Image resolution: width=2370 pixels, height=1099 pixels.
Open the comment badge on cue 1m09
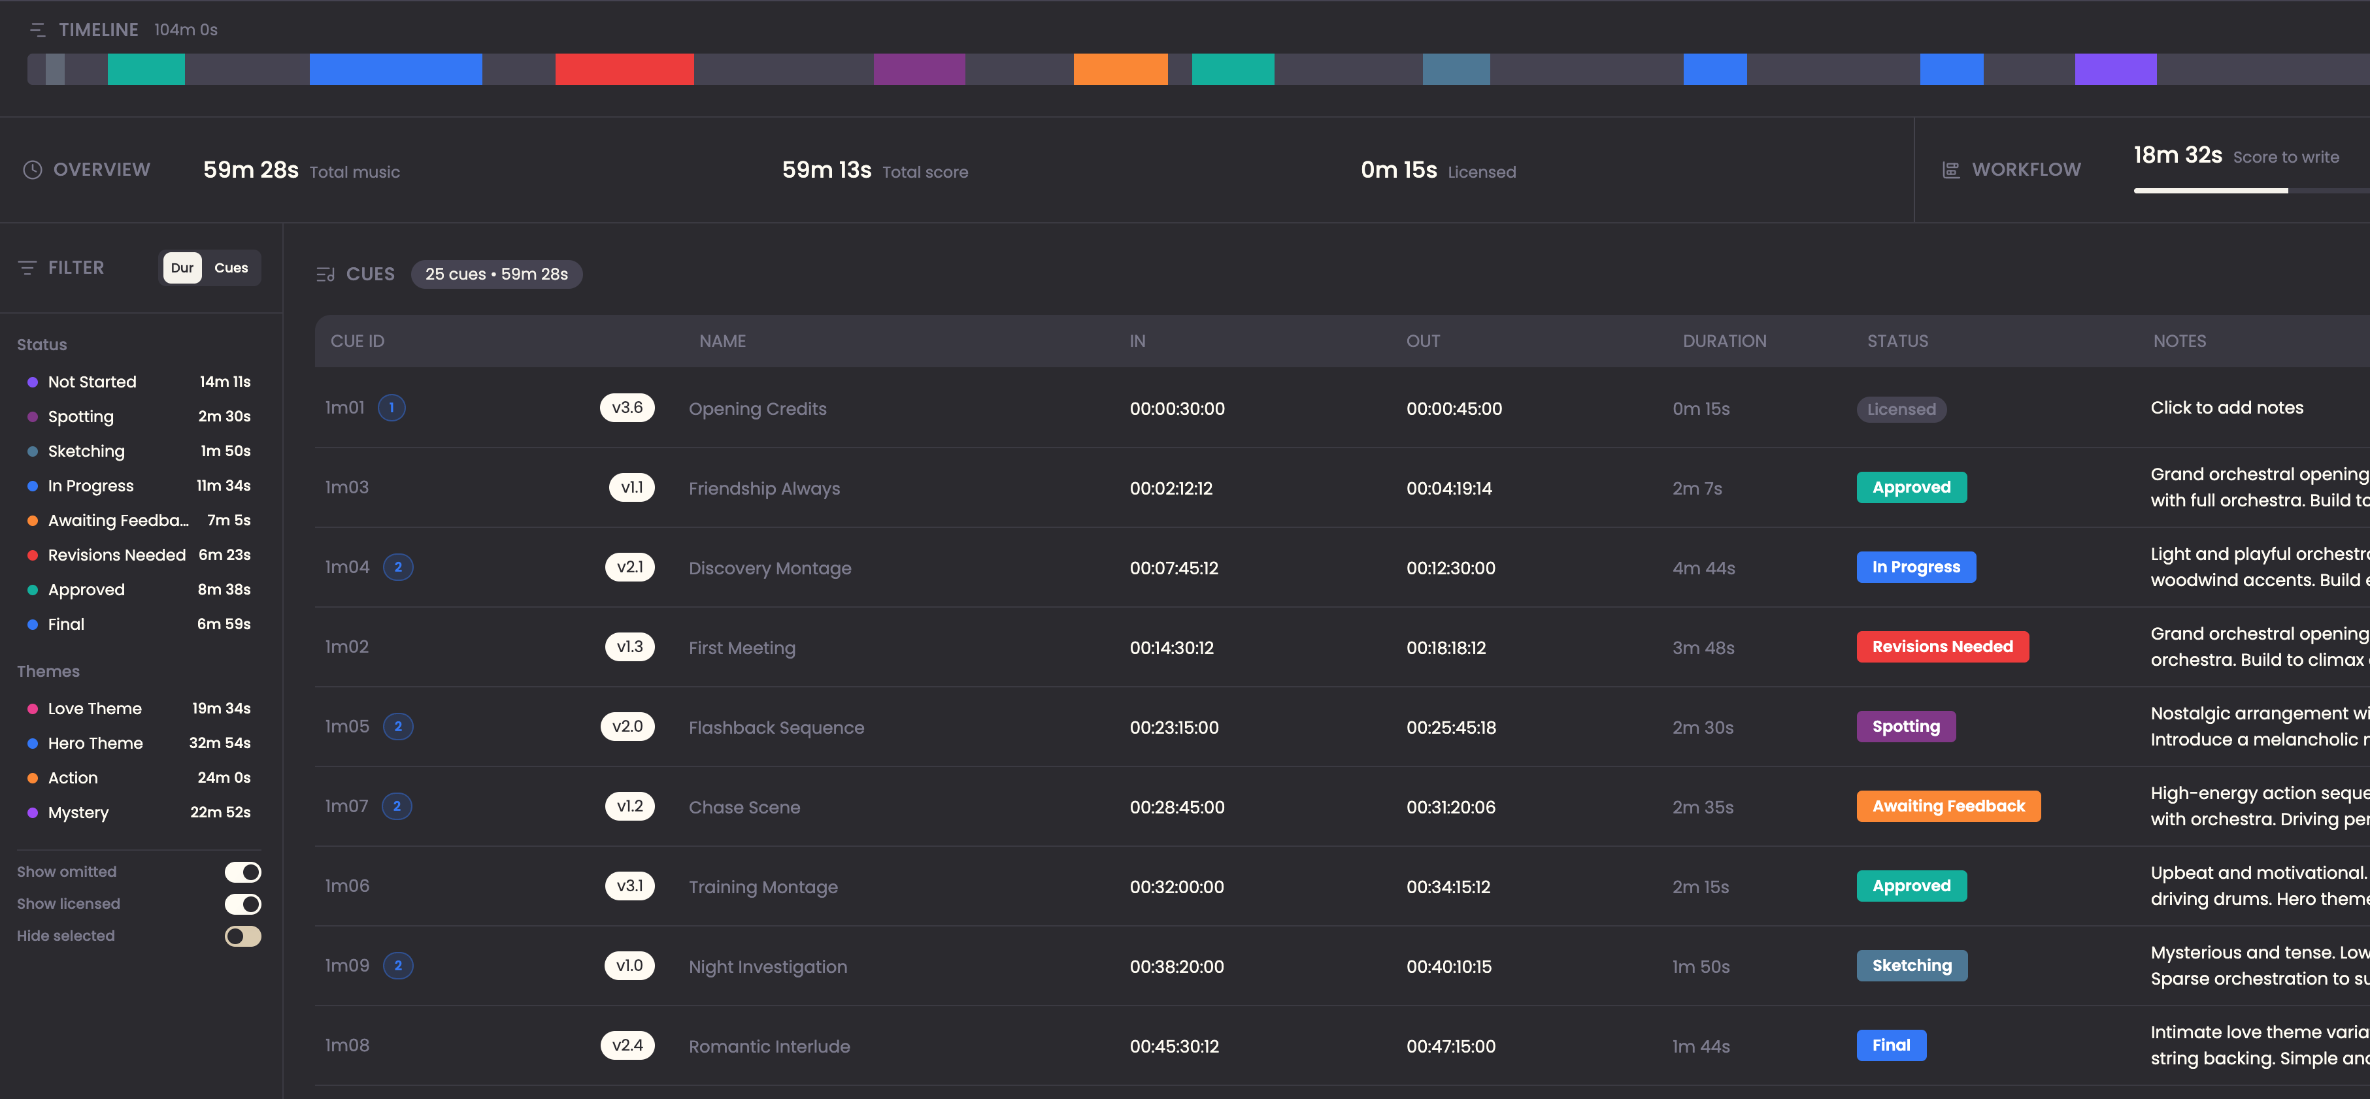(x=397, y=966)
